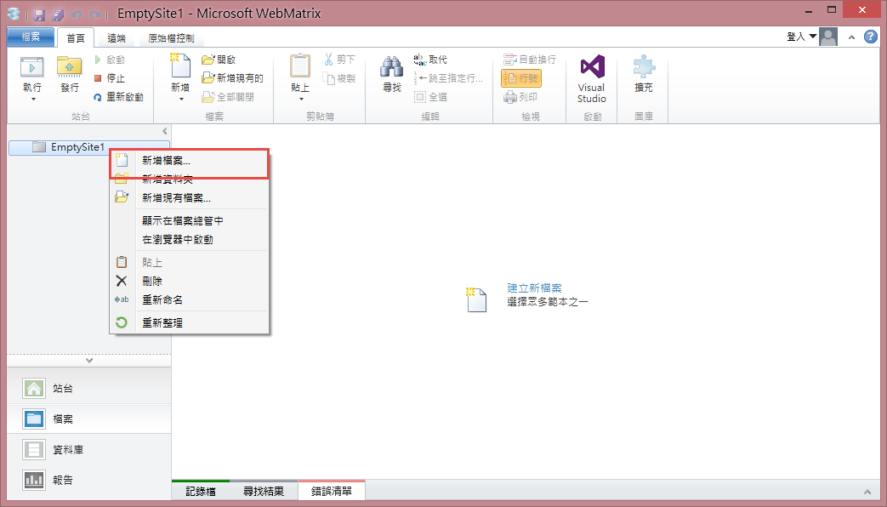Switch to the 首頁 ribbon tab
Viewport: 887px width, 507px height.
pos(75,38)
